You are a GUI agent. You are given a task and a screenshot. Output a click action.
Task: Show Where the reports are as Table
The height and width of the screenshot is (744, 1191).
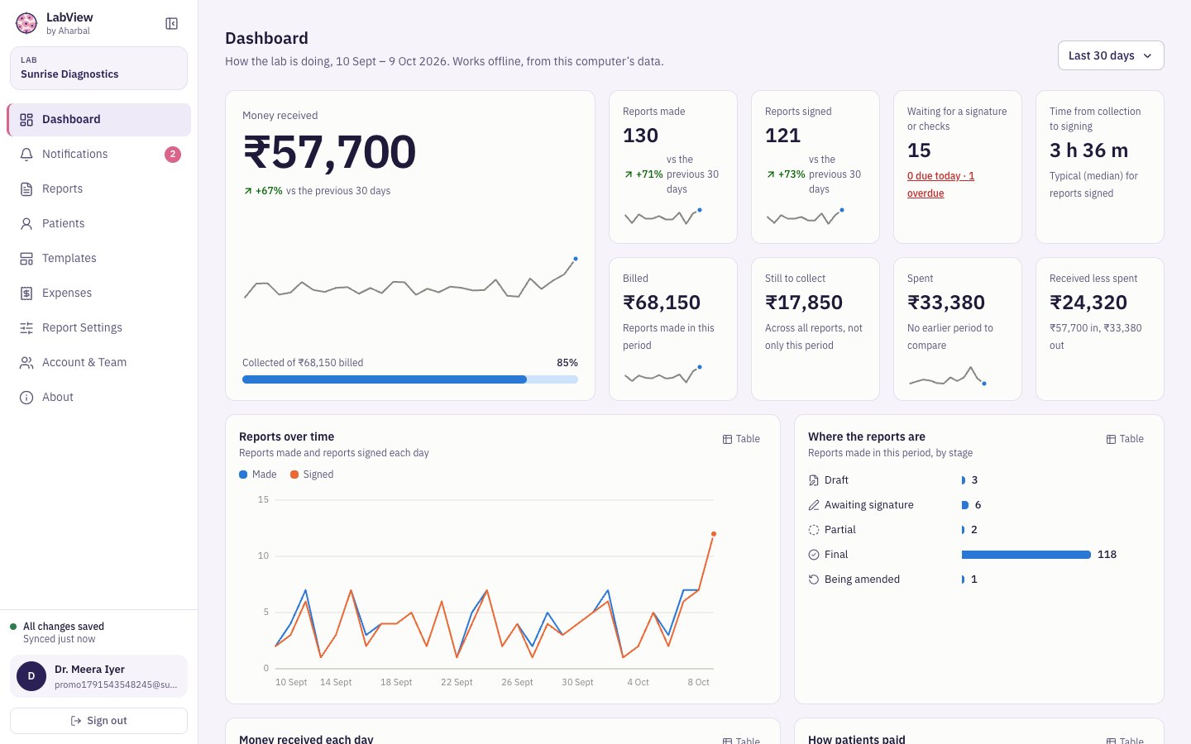1125,439
